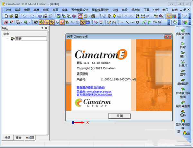Click the gray light bulb Hide icon
The image size is (193, 148).
pyautogui.click(x=109, y=16)
